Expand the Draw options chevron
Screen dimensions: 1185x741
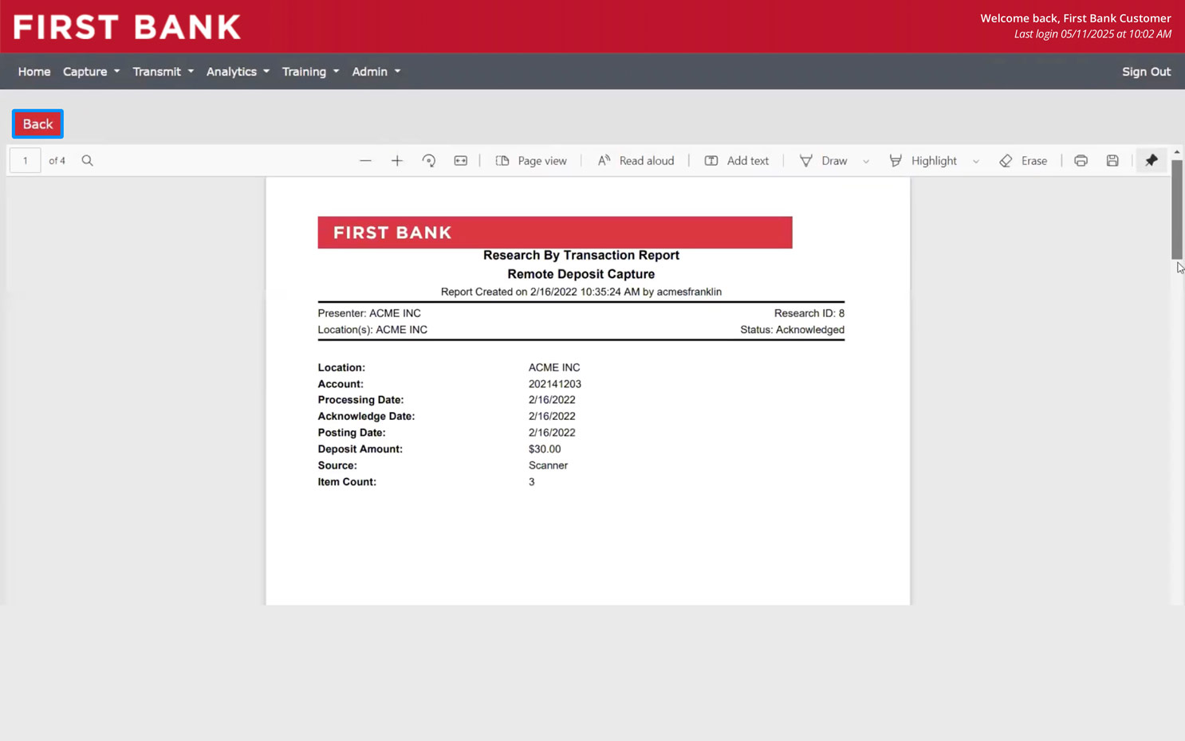click(866, 161)
